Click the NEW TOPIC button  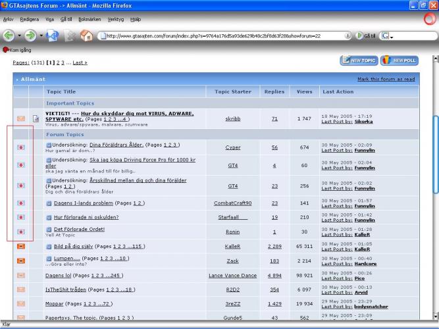(x=359, y=61)
